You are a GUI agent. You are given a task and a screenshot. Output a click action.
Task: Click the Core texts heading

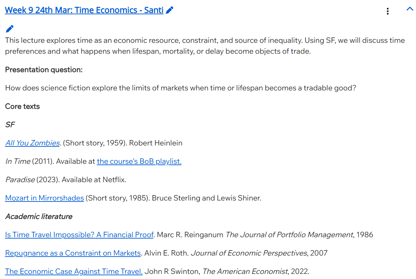23,106
